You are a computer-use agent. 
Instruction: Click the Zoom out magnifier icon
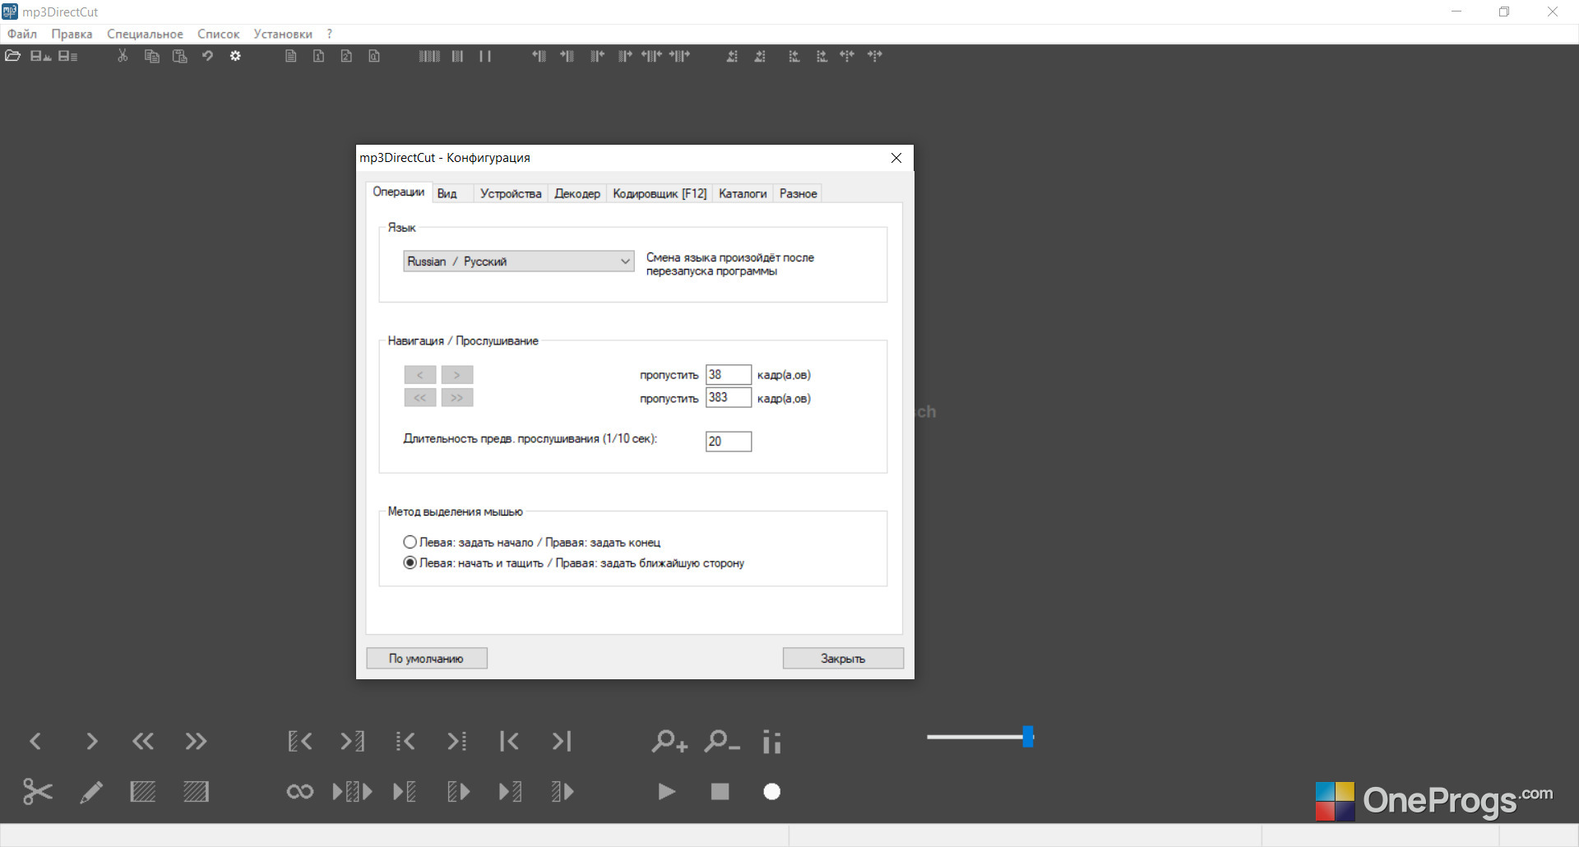[x=721, y=741]
